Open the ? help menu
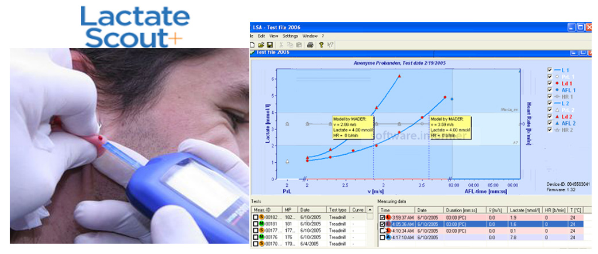This screenshot has width=598, height=254. pos(323,36)
